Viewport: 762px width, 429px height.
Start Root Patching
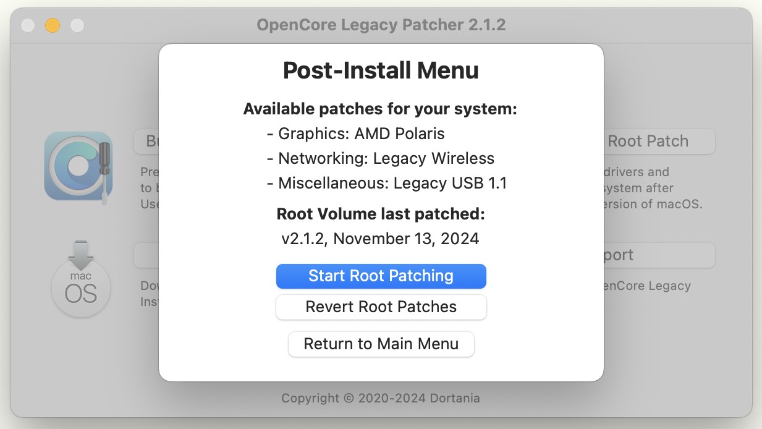tap(381, 276)
